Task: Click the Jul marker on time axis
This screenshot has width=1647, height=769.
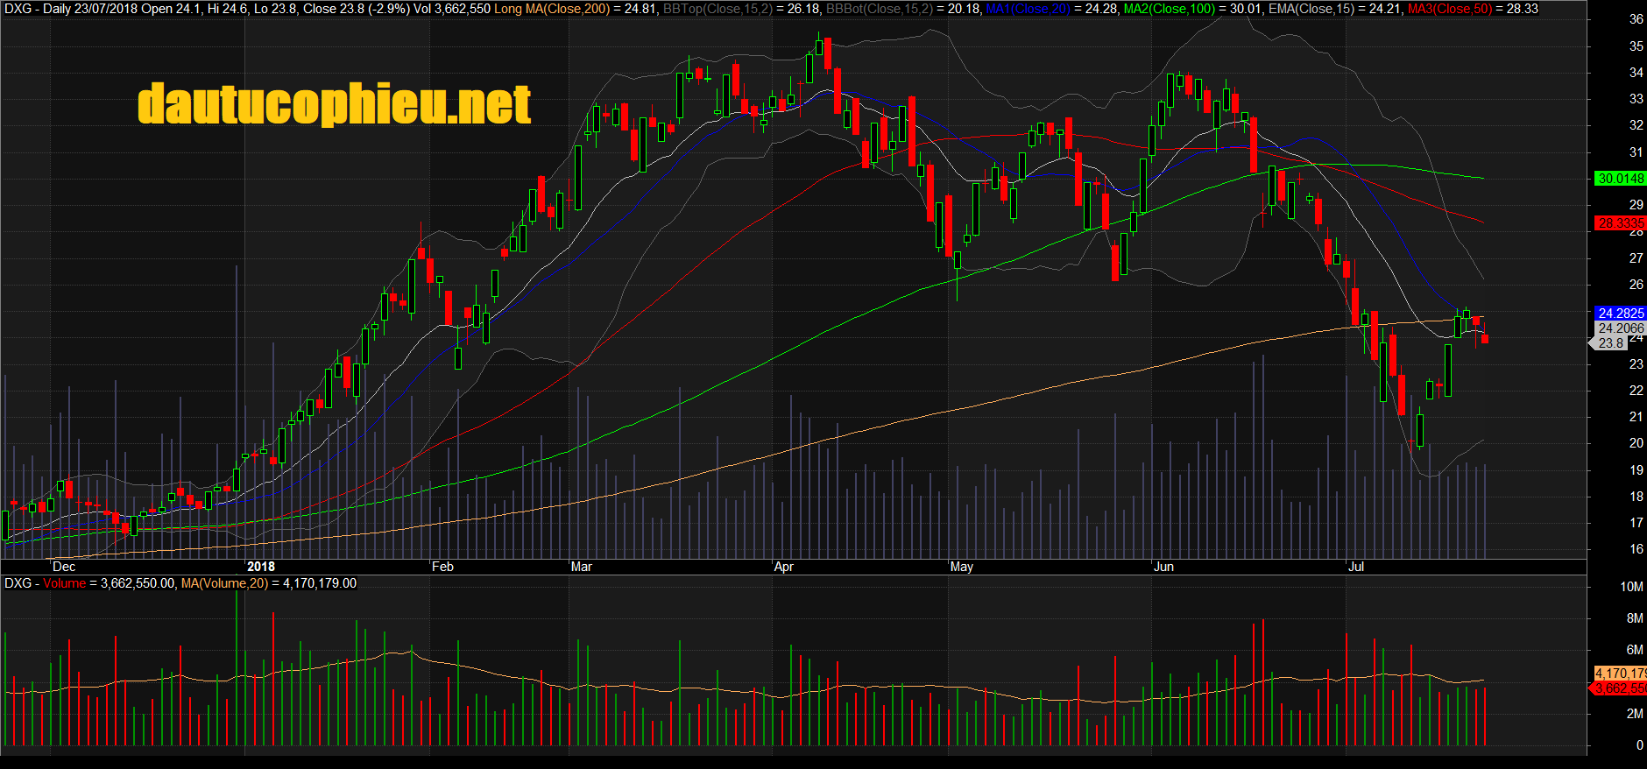Action: (1356, 567)
